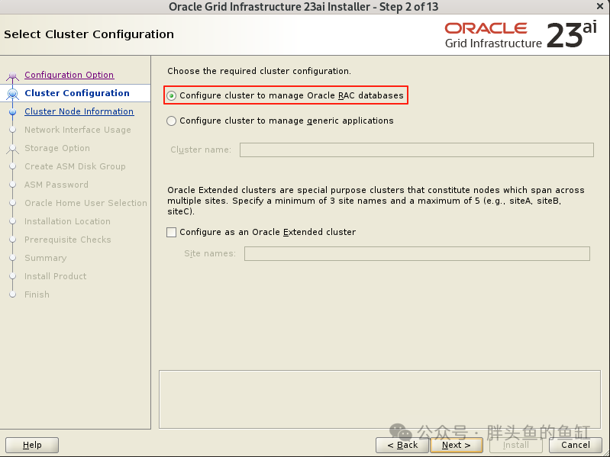This screenshot has width=610, height=457.
Task: Click the Prerequisite Checks step text
Action: click(x=68, y=240)
